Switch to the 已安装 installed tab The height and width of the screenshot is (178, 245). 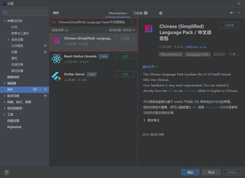(x=140, y=13)
